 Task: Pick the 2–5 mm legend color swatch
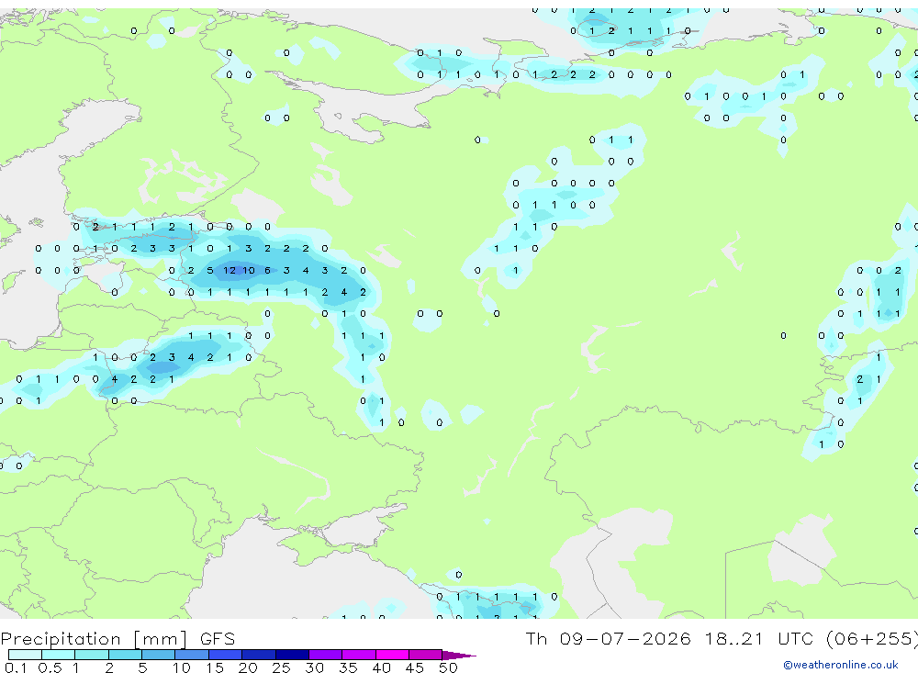pos(125,655)
